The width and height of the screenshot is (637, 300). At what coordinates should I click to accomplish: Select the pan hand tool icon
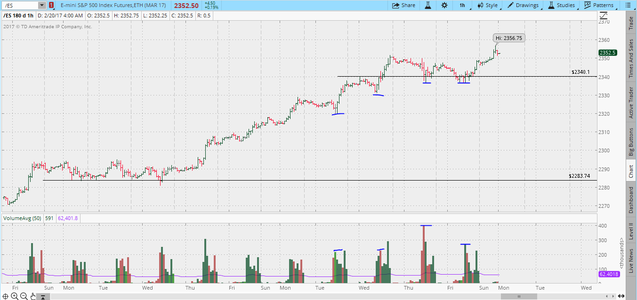32,296
